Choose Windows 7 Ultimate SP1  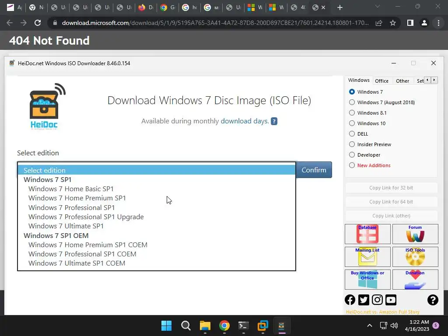157,226
